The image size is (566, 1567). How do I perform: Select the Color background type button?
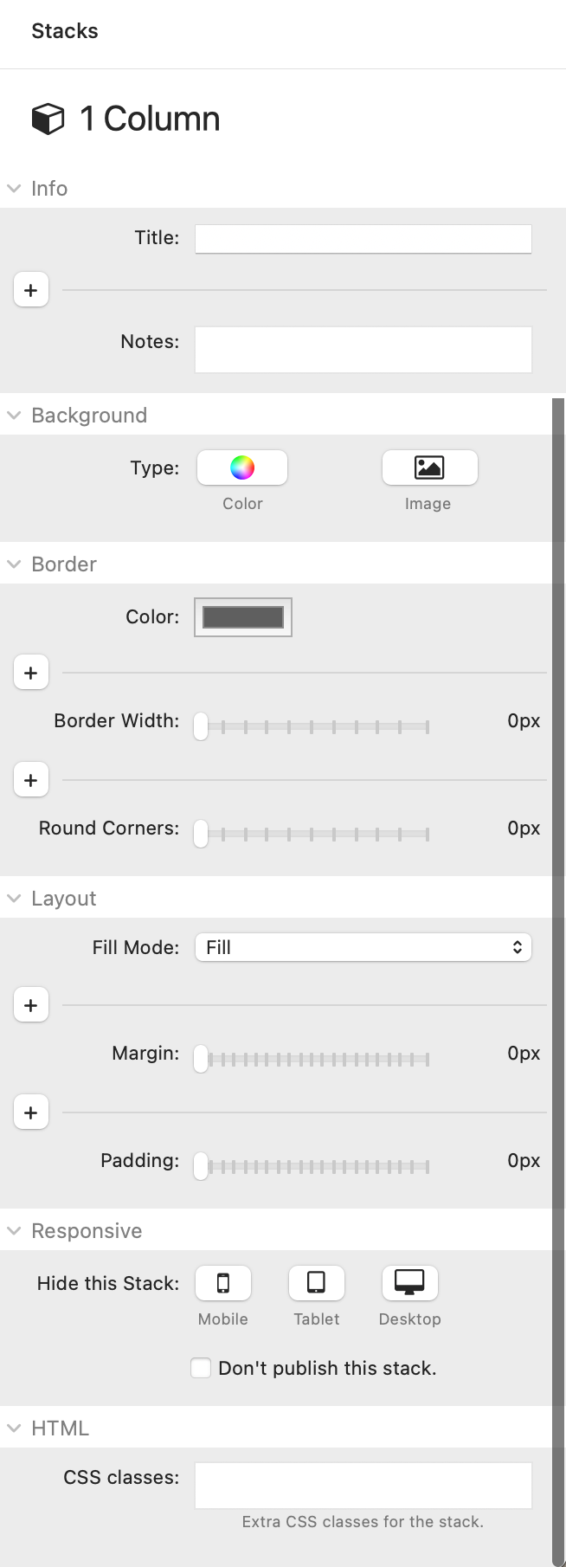pyautogui.click(x=242, y=468)
